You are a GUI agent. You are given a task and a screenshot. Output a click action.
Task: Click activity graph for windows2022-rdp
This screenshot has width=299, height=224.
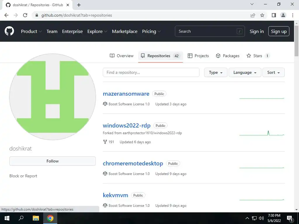262,133
